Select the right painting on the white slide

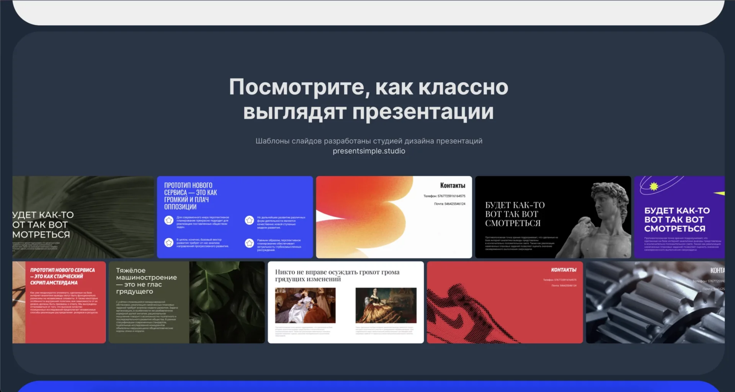click(386, 306)
